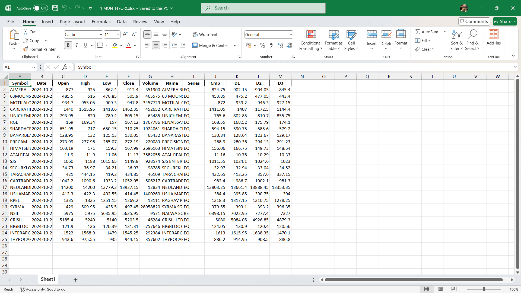This screenshot has width=521, height=293.
Task: Click the Share button
Action: [x=504, y=21]
